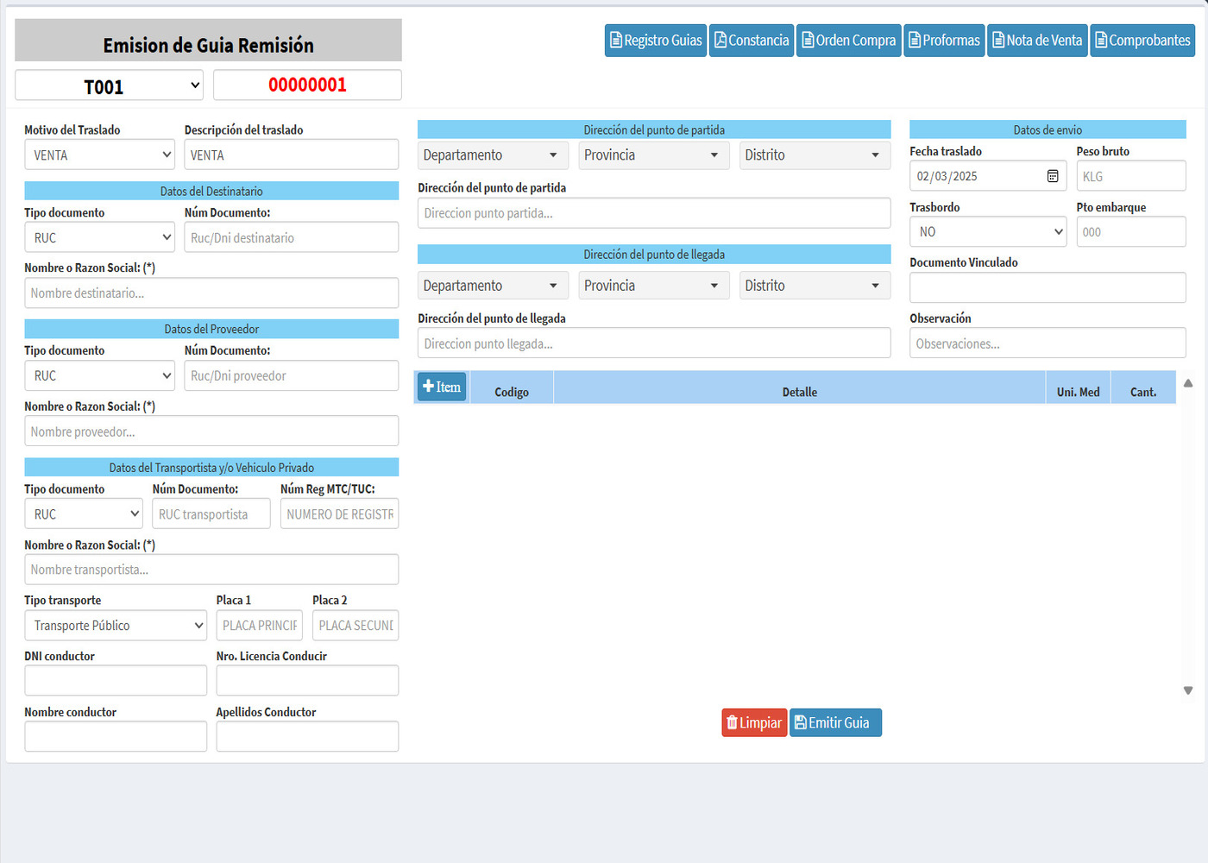
Task: Open the Fecha traslado calendar picker
Action: click(1053, 176)
